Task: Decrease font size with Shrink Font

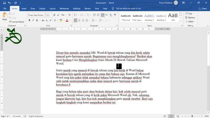Action: 58,15
